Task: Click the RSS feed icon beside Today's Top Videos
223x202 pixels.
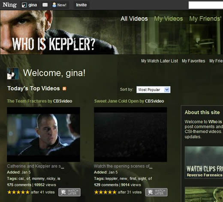Action: coord(64,89)
